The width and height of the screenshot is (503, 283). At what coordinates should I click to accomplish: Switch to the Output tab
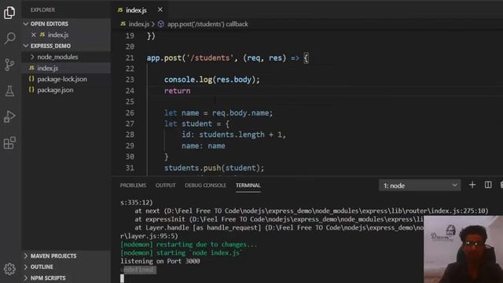(166, 186)
